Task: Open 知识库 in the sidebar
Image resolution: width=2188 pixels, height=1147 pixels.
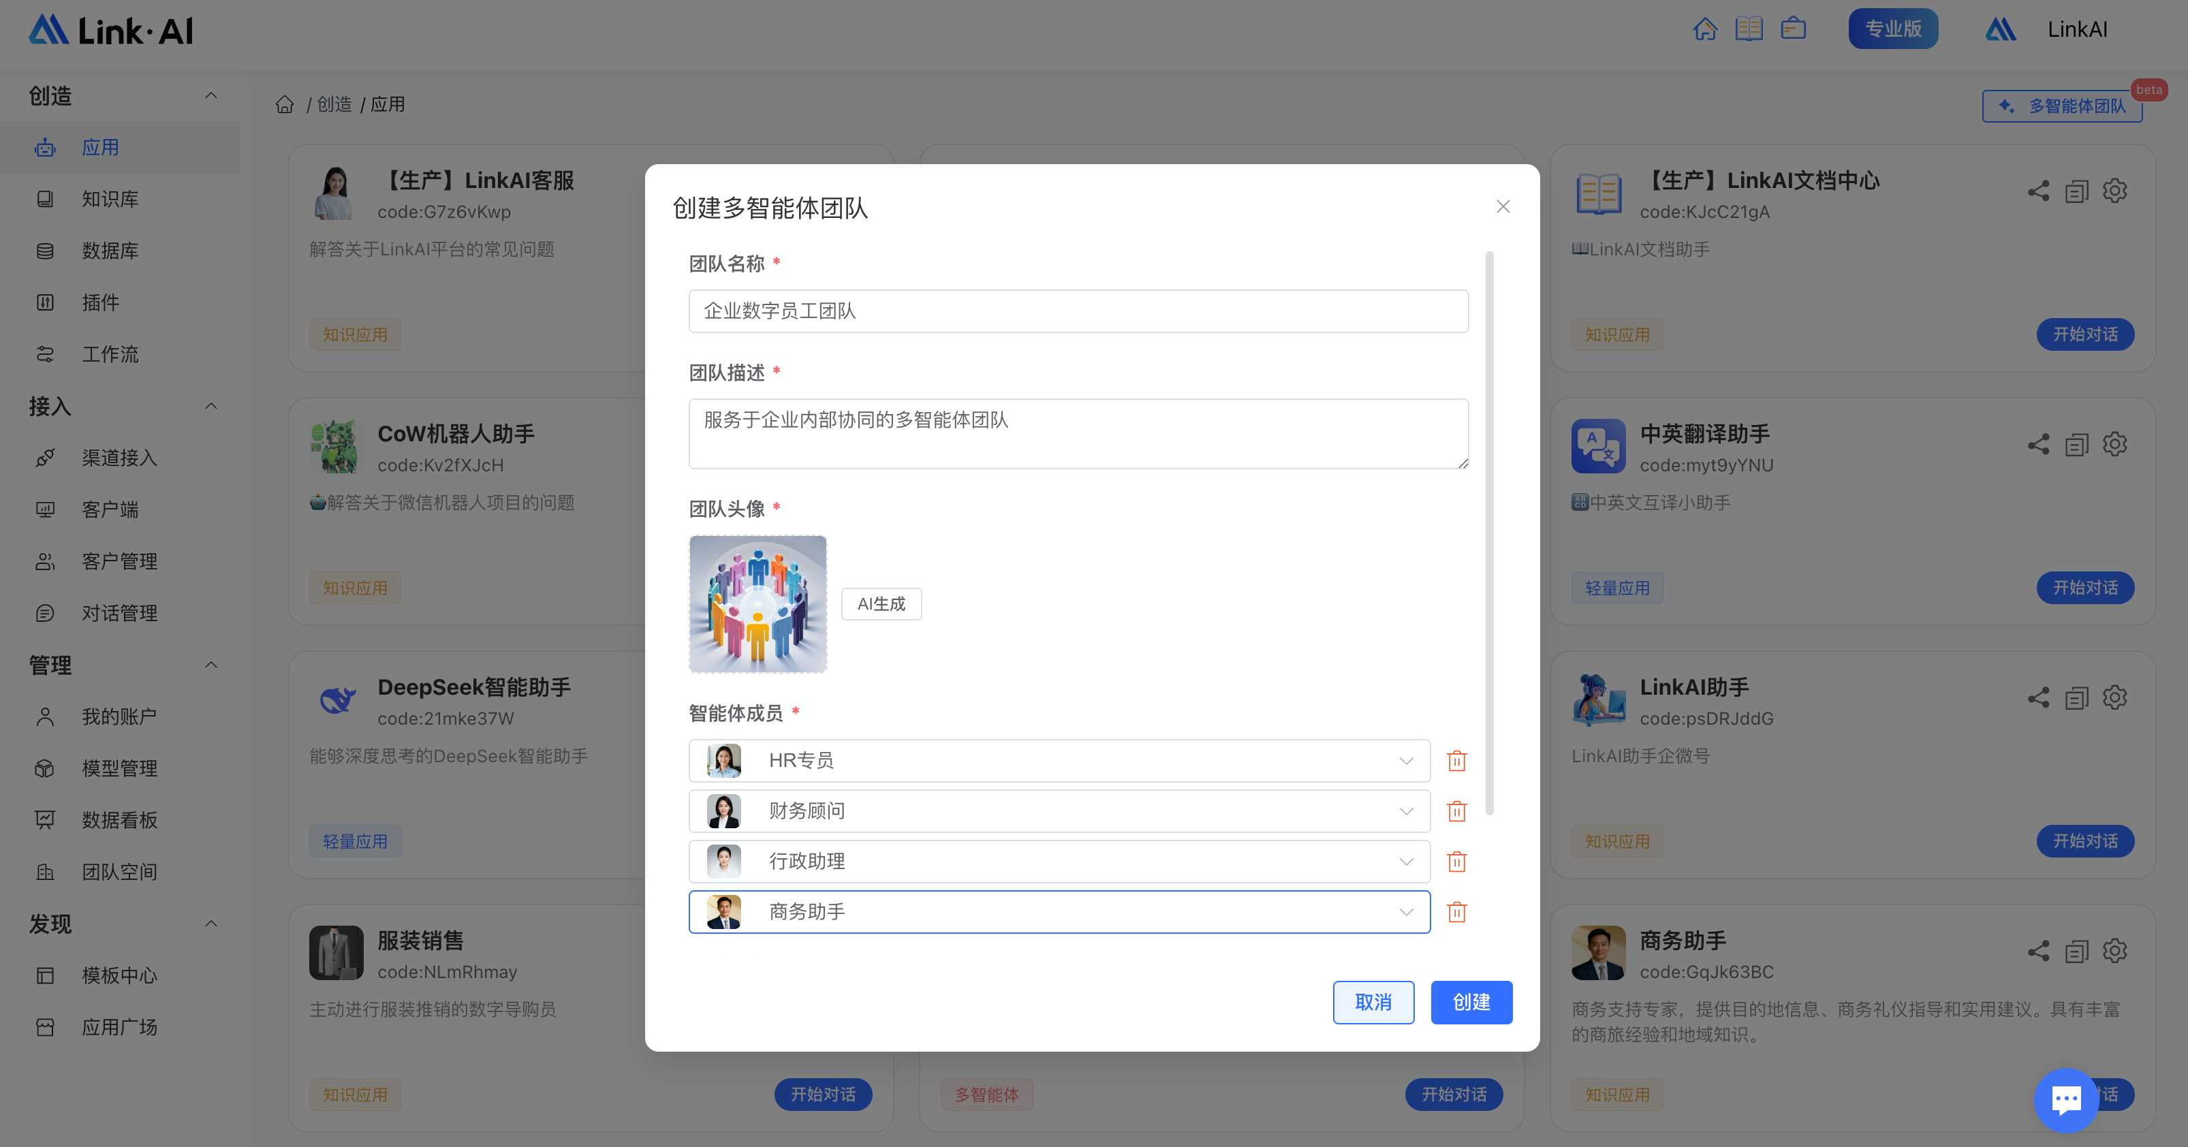Action: pos(110,199)
